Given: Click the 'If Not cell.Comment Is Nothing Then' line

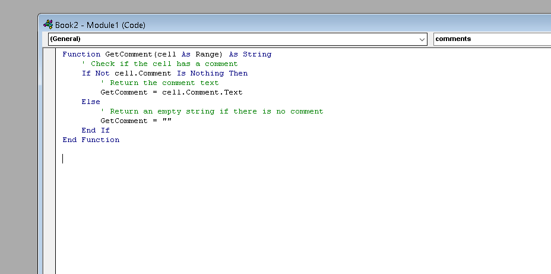Looking at the screenshot, I should [164, 73].
